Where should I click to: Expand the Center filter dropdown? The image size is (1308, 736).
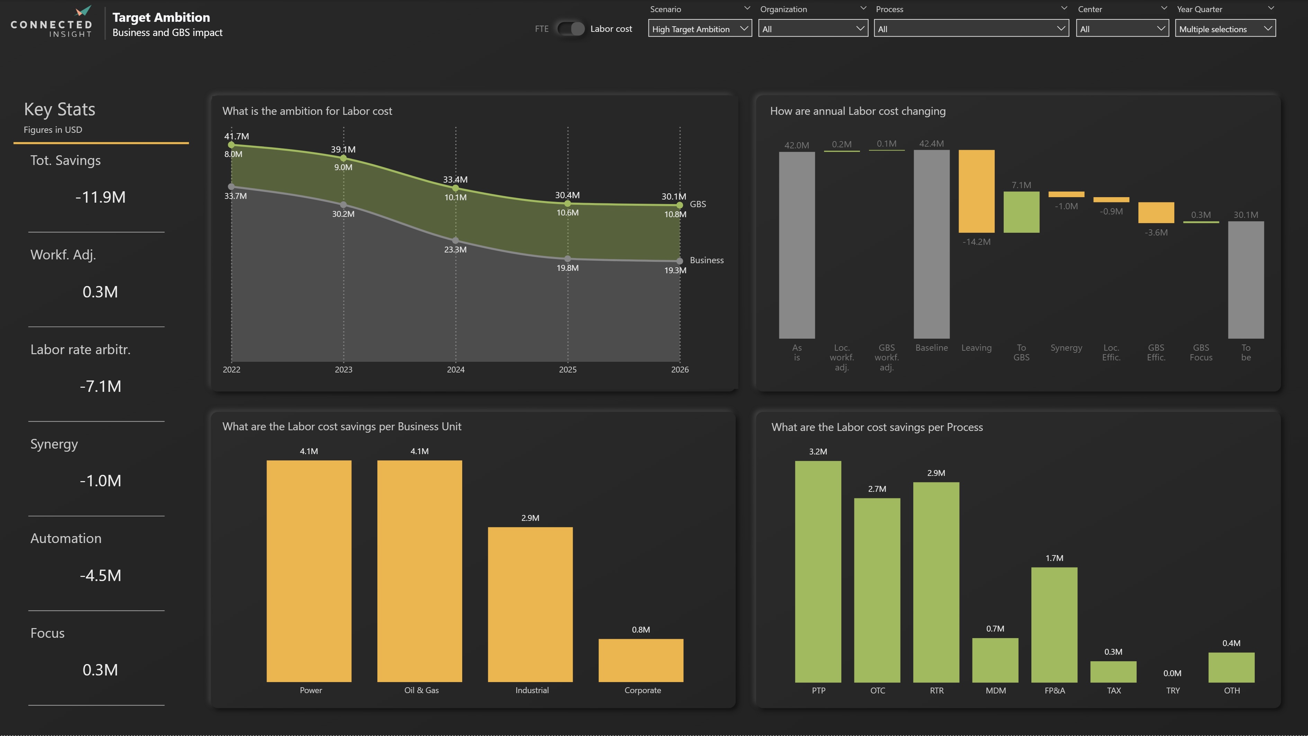point(1122,29)
